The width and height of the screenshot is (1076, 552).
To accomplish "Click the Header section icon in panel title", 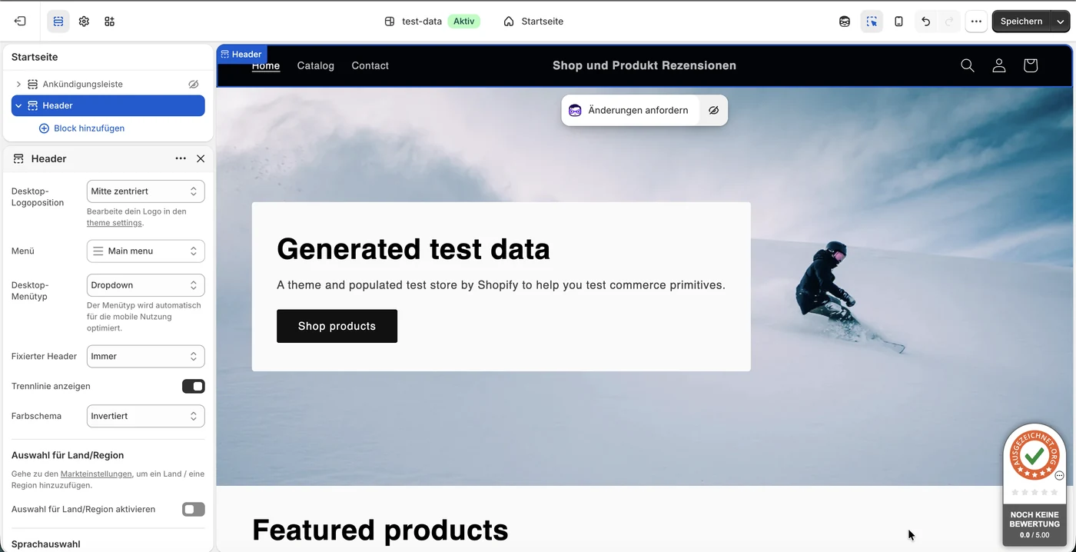I will point(18,158).
